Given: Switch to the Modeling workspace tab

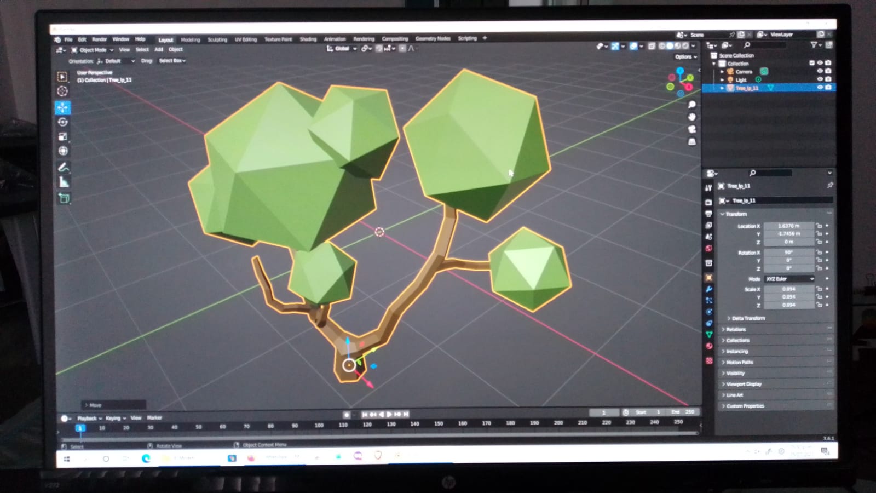Looking at the screenshot, I should pos(190,39).
